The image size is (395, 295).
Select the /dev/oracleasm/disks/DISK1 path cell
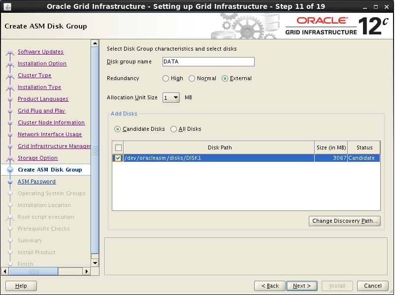click(x=219, y=158)
